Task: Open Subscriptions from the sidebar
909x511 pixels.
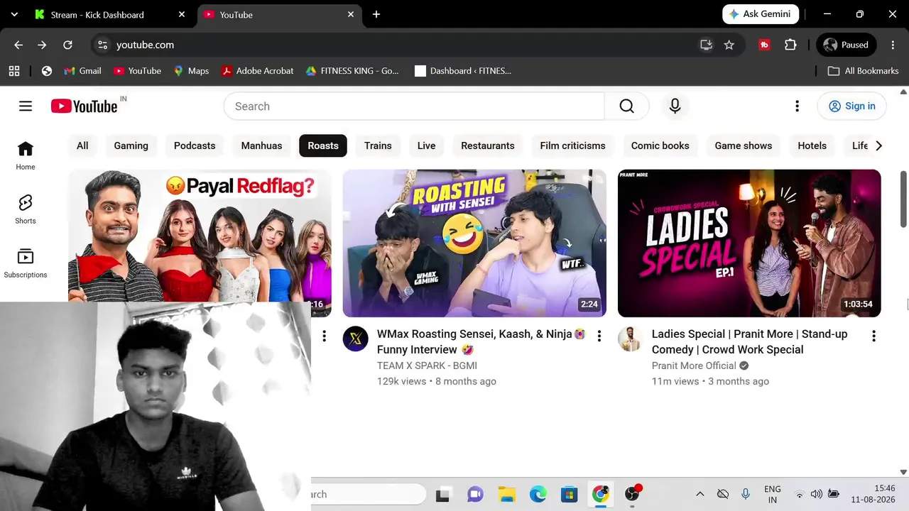Action: click(26, 263)
